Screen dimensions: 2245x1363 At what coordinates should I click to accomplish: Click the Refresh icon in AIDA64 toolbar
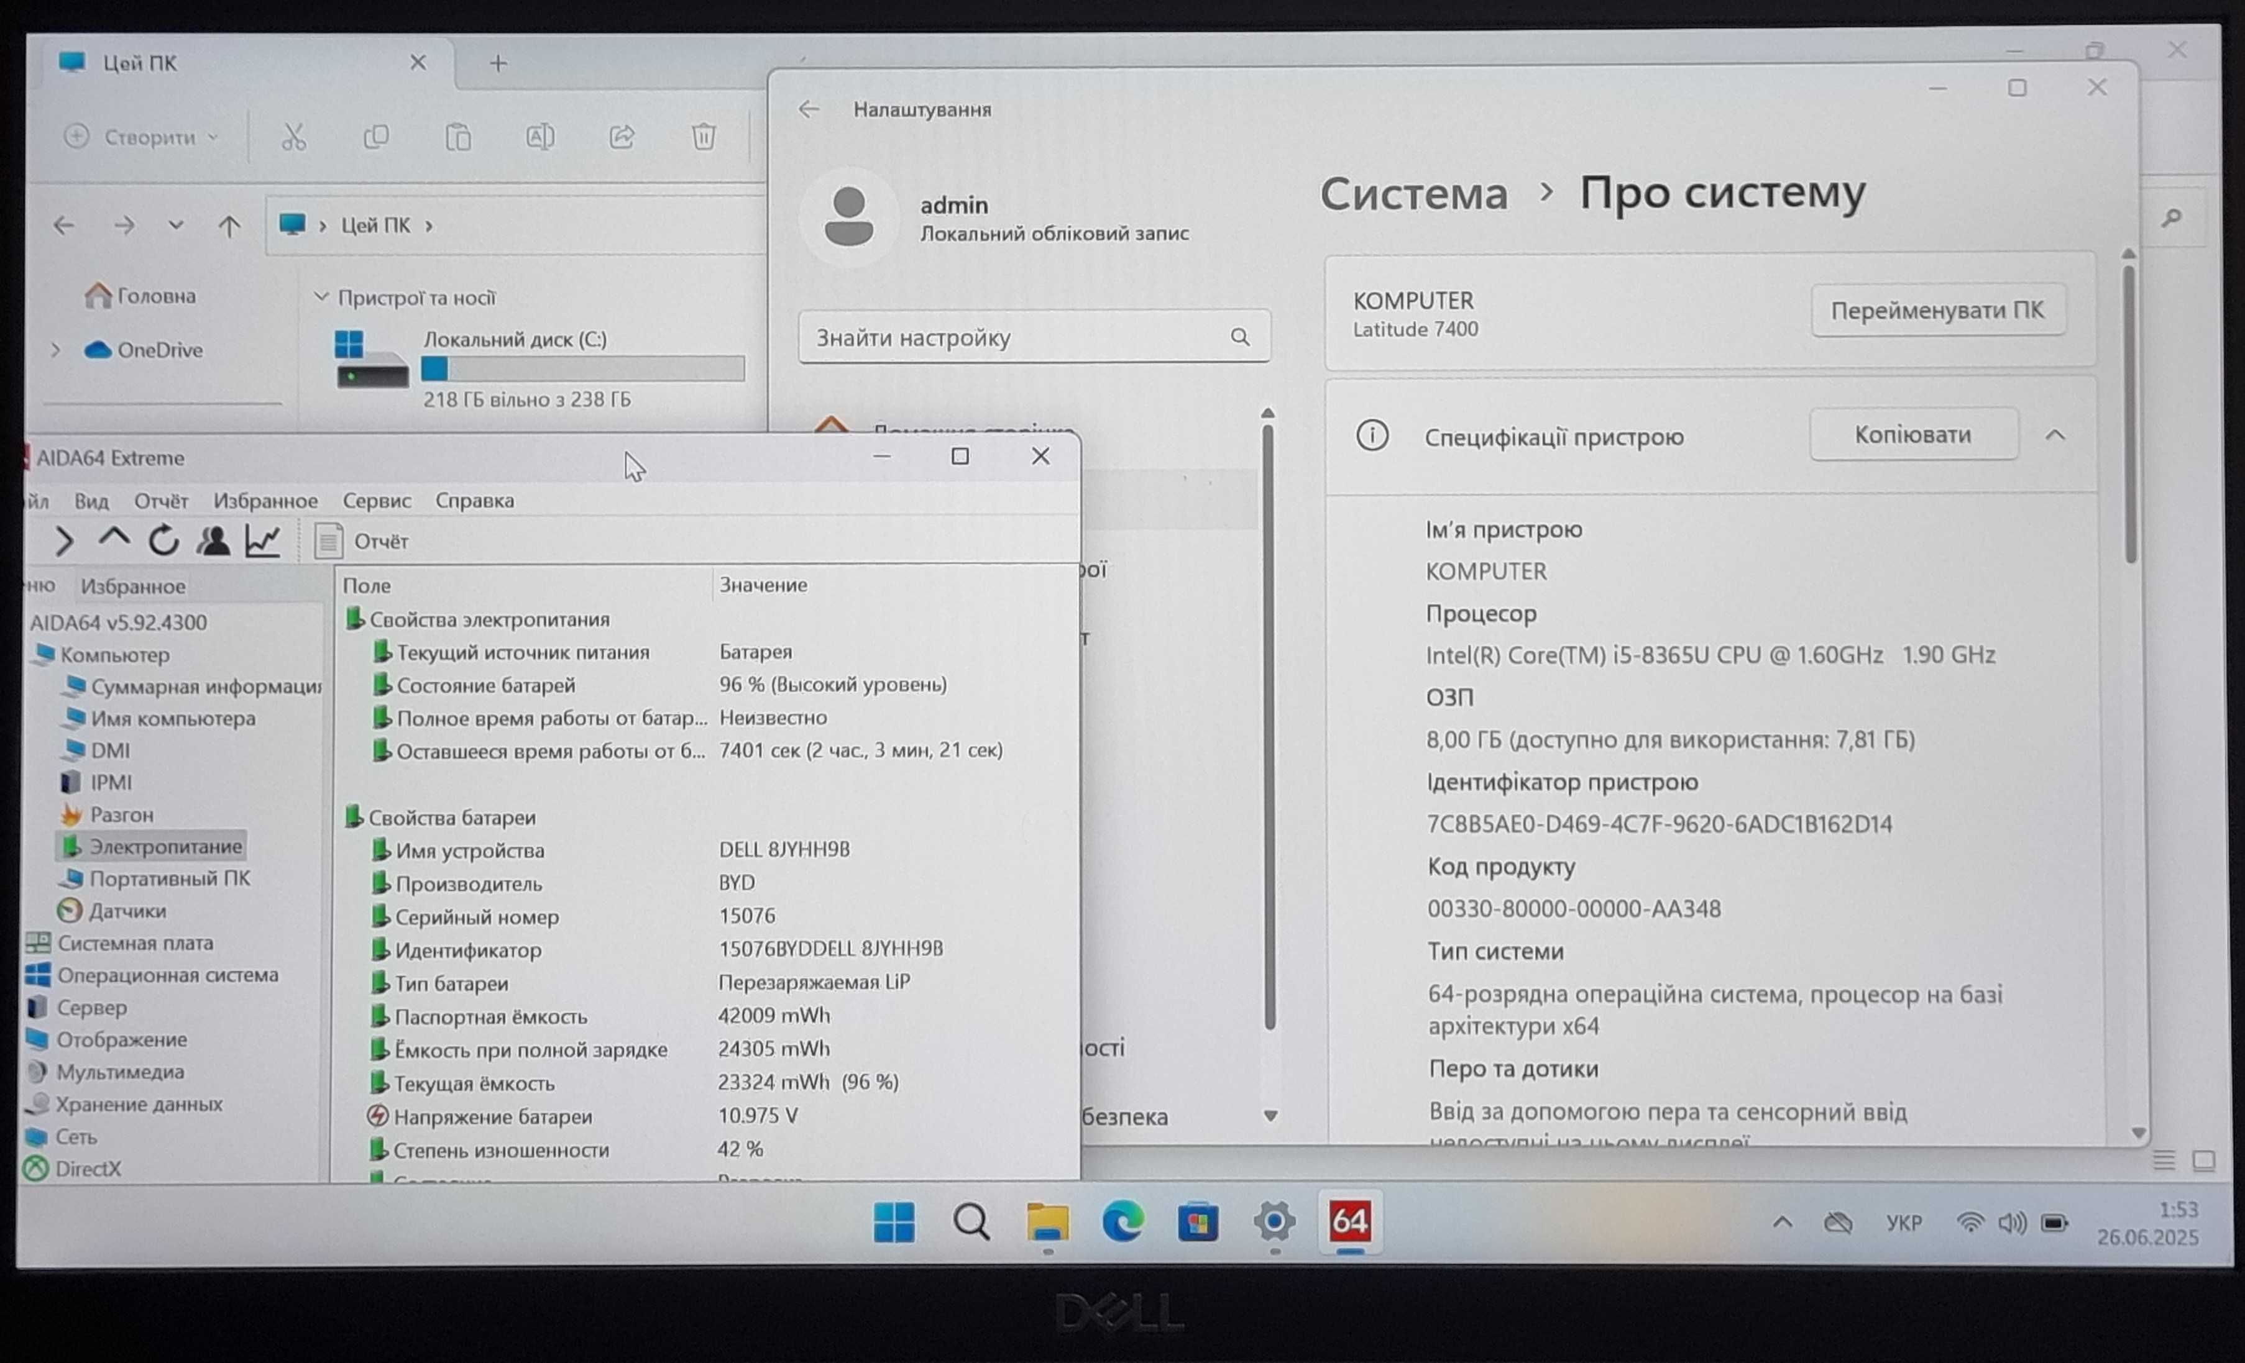pos(164,541)
